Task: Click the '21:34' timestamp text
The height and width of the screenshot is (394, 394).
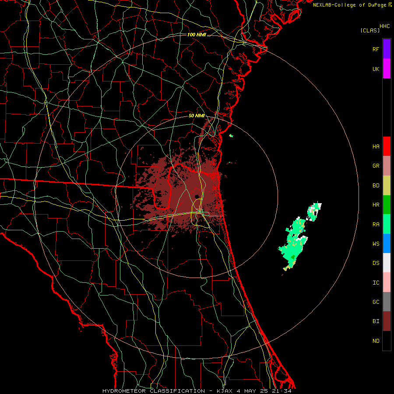Action: coord(281,391)
